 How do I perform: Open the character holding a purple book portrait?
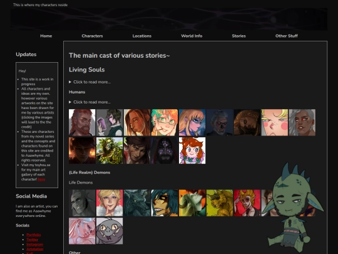(110, 122)
